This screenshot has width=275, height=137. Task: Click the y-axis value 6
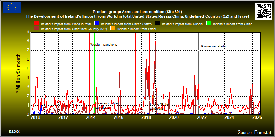click(x=28, y=59)
